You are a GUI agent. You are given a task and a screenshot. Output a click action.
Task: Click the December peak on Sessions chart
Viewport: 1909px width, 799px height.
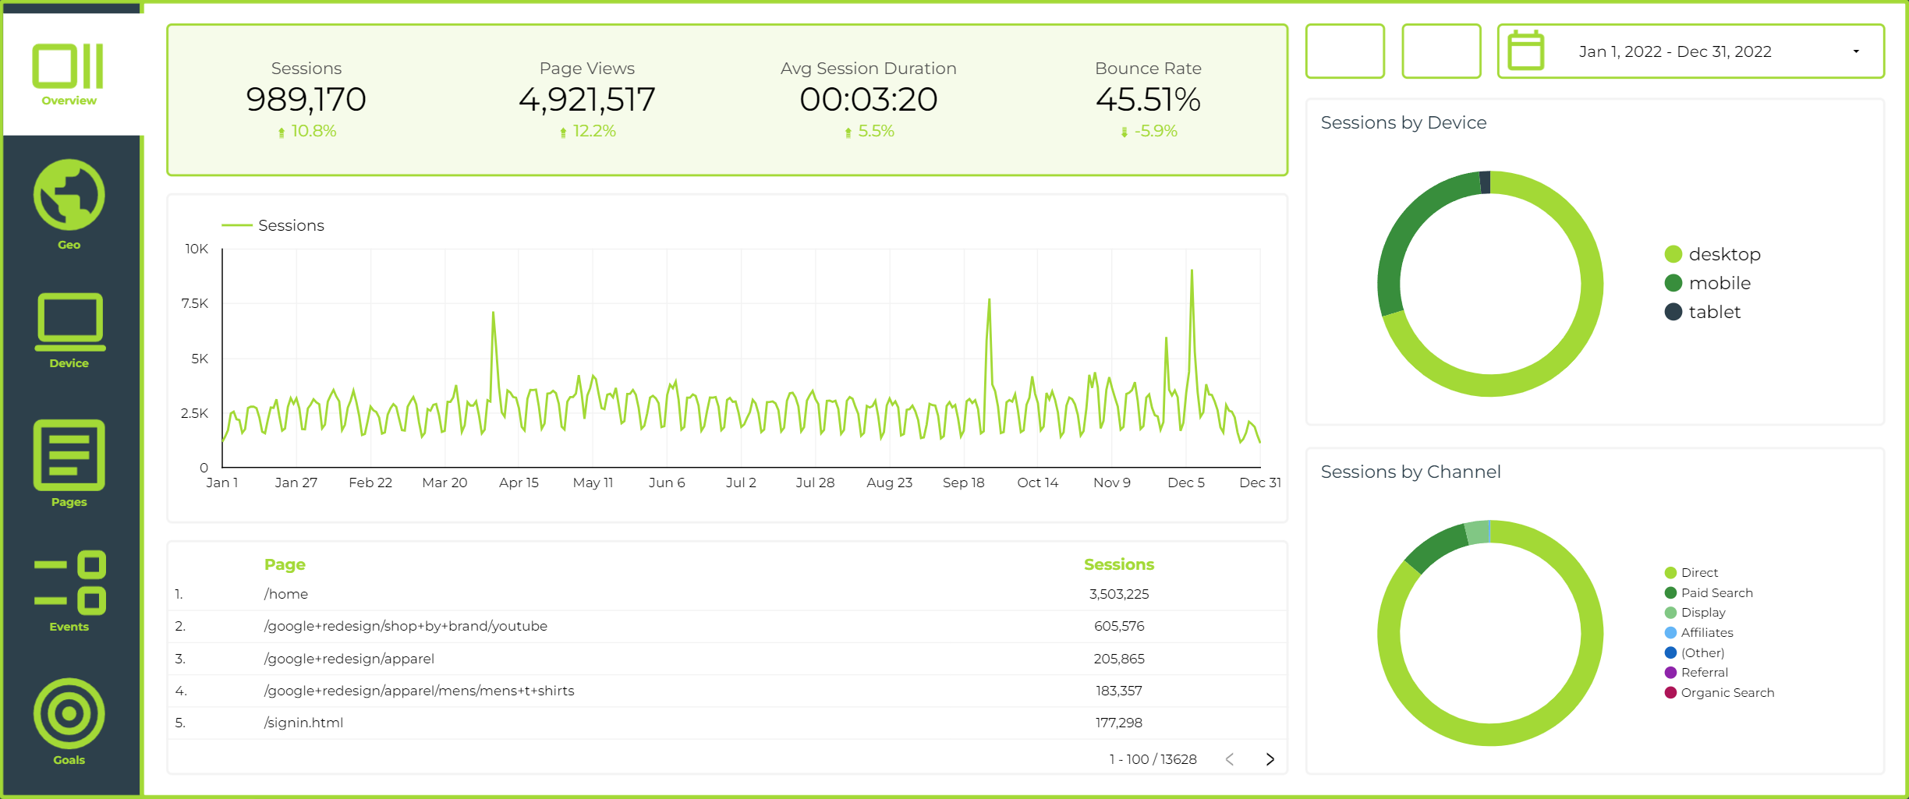(x=1192, y=272)
